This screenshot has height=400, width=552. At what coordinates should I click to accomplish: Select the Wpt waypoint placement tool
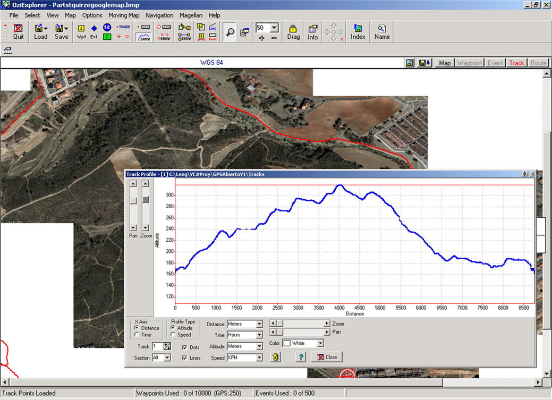pos(81,32)
